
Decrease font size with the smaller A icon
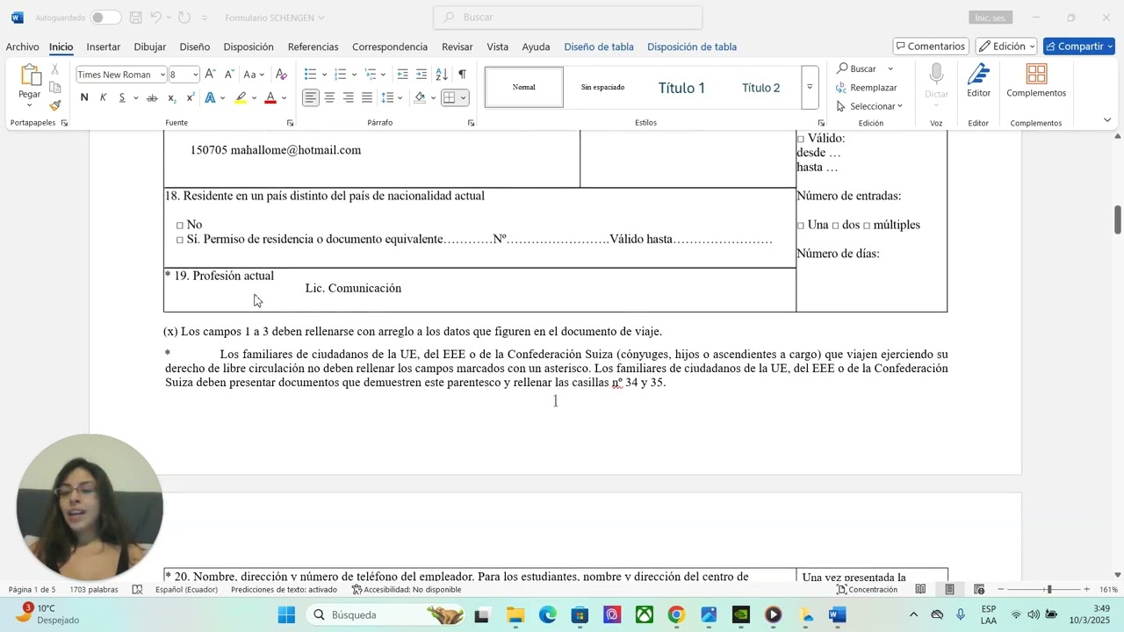pos(229,75)
